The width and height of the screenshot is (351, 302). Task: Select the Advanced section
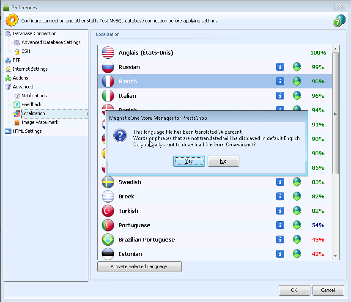[x=23, y=87]
